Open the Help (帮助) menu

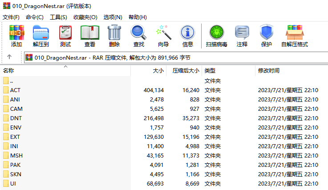coord(138,17)
